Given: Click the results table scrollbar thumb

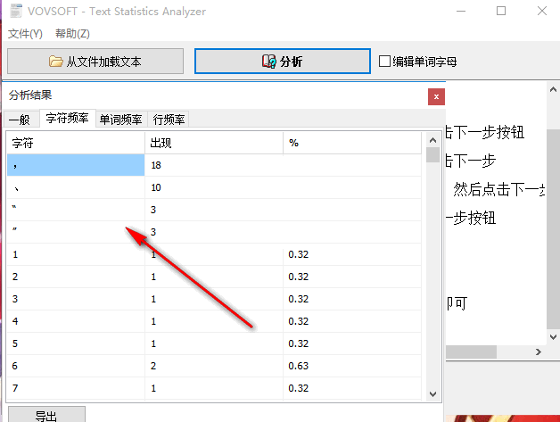Looking at the screenshot, I should [432, 155].
